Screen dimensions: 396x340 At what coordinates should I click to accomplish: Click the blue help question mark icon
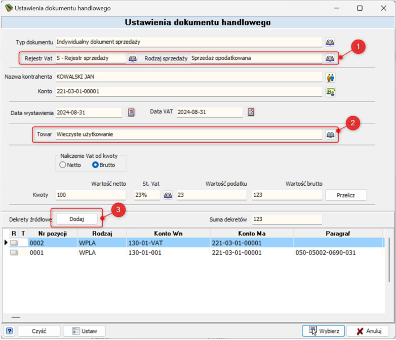9,331
